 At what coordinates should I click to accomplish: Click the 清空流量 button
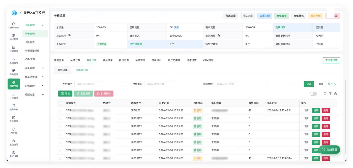point(248,16)
